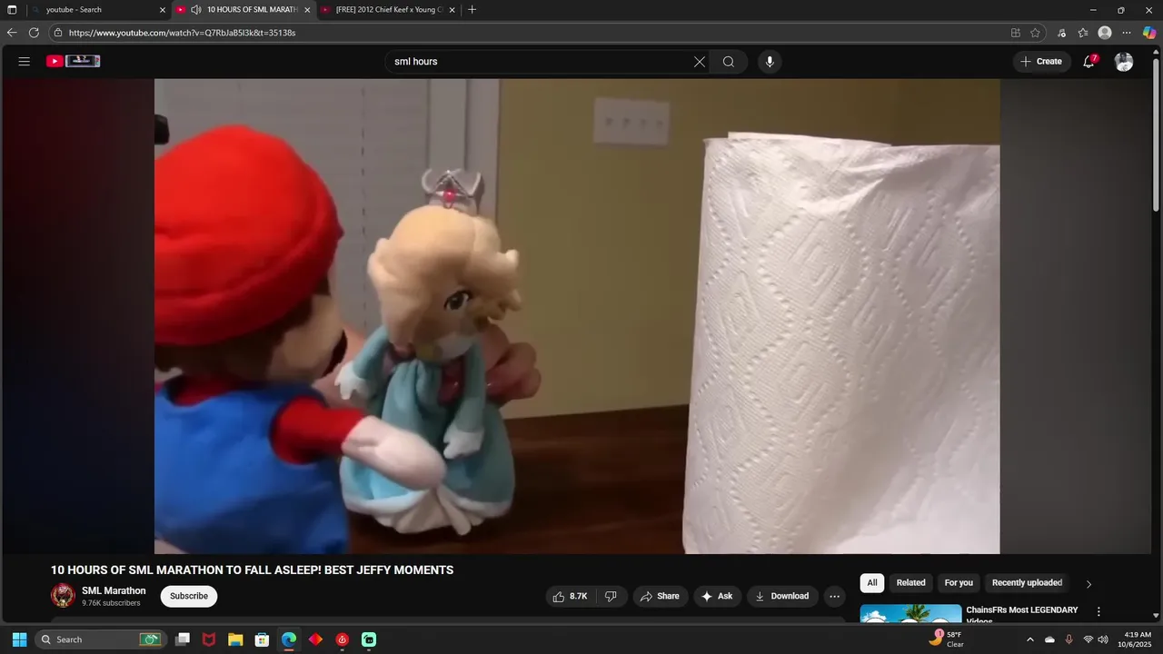Add this page to favorites star

click(x=1035, y=33)
